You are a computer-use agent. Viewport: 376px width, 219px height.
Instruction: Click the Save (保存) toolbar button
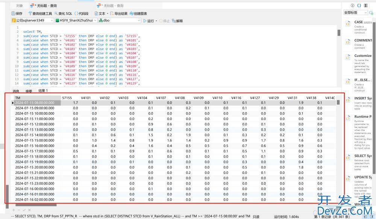17,14
